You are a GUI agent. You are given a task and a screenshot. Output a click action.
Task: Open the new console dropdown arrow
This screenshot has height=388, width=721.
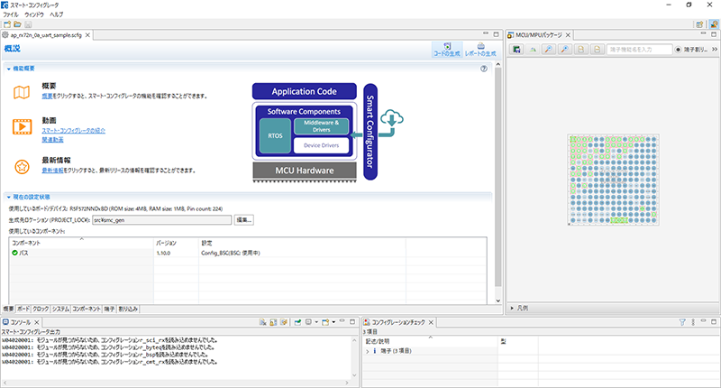click(x=333, y=322)
